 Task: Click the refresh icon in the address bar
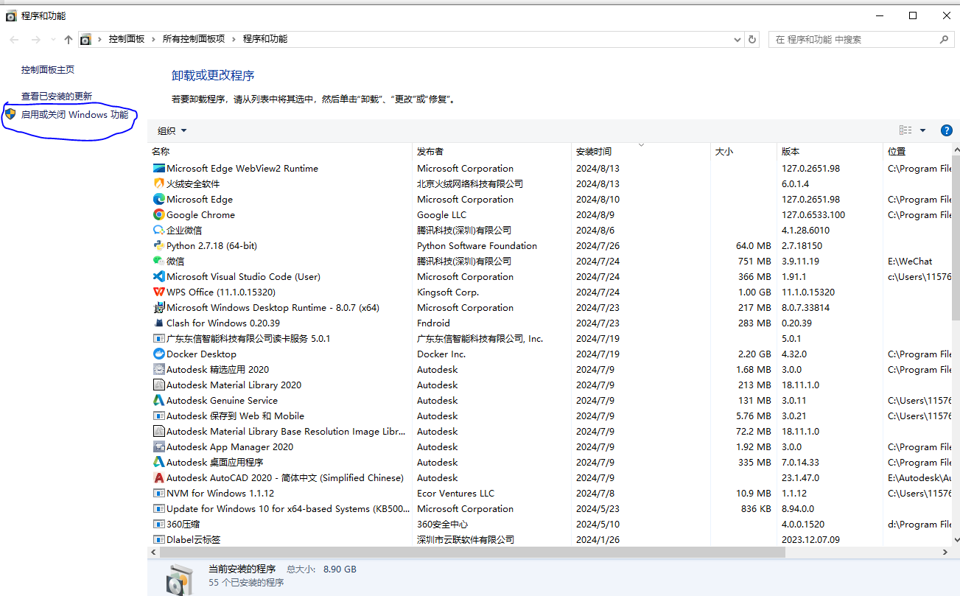(x=751, y=38)
